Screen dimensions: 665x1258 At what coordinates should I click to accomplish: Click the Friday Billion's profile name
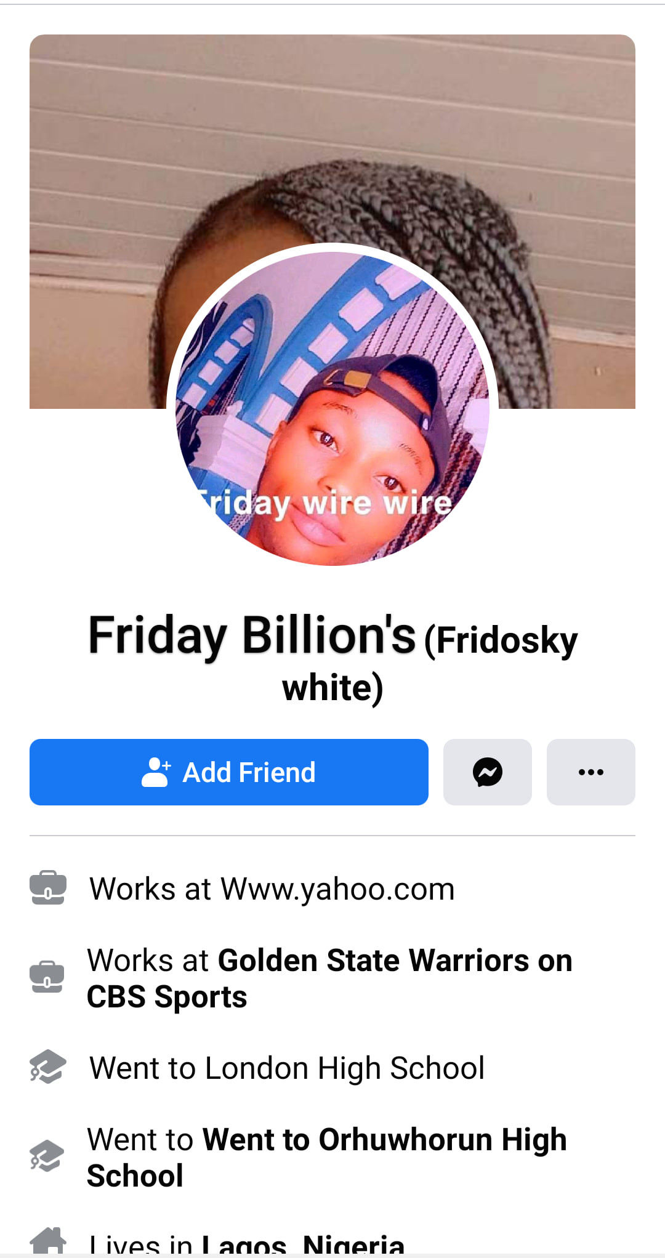coord(252,635)
